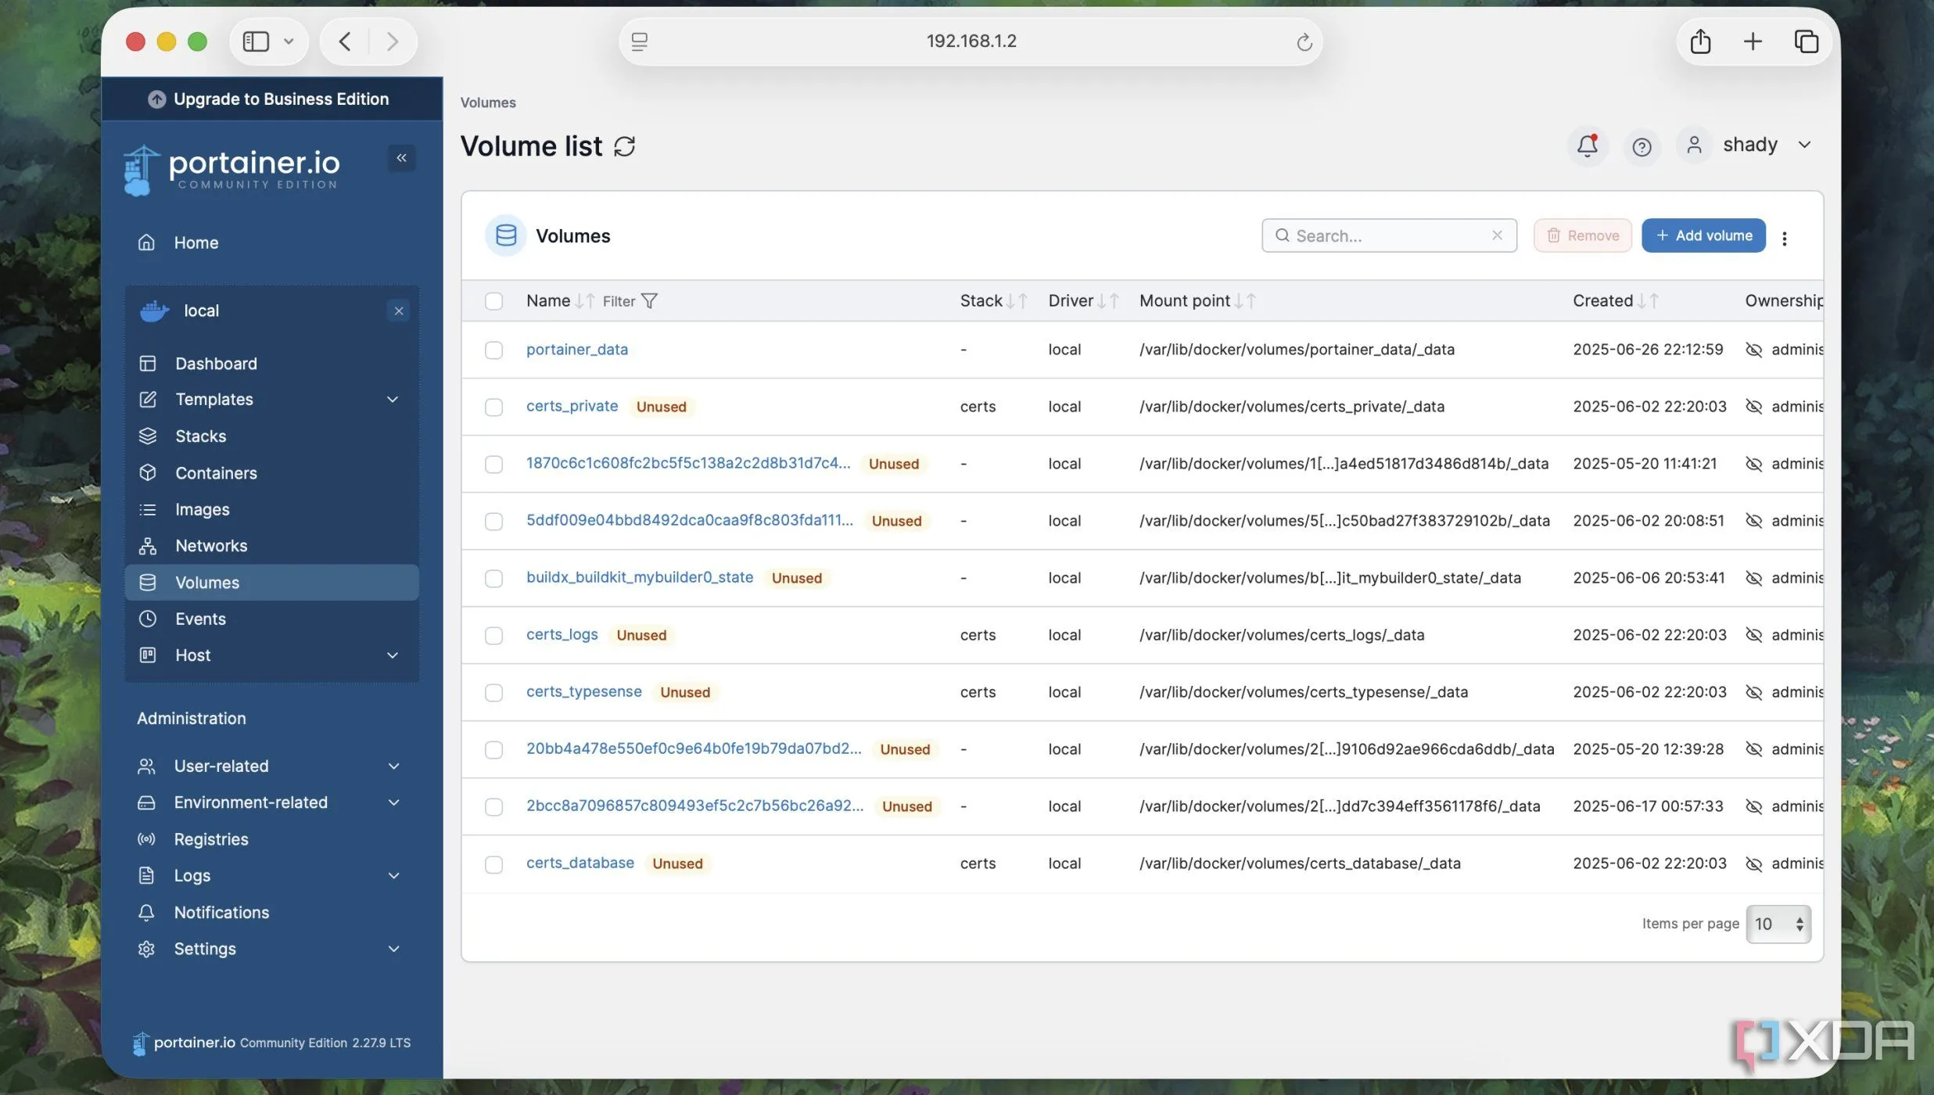Viewport: 1934px width, 1095px height.
Task: Change the items per page selector
Action: click(1778, 924)
